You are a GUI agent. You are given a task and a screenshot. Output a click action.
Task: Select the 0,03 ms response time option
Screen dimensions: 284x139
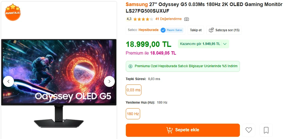[134, 90]
